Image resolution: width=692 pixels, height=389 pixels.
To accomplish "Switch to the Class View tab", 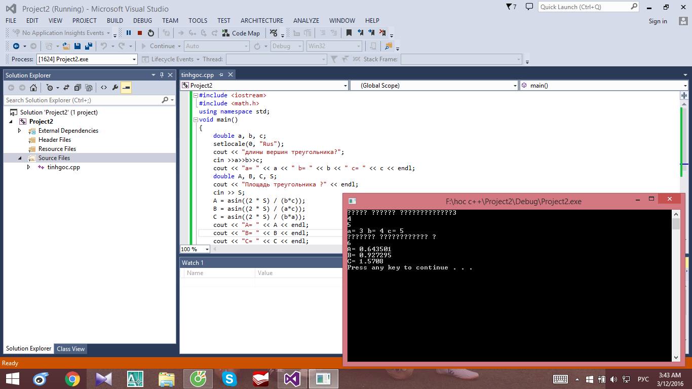I will click(x=71, y=348).
